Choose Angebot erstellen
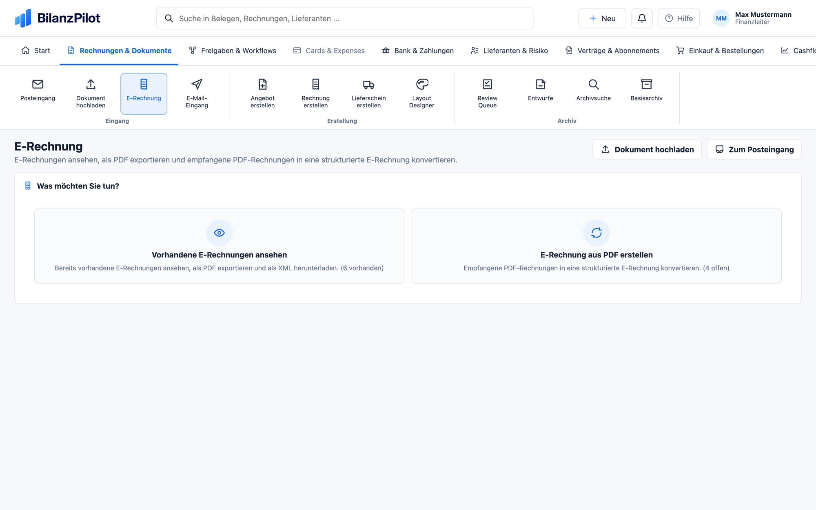Screen dimensions: 816x510 [262, 93]
